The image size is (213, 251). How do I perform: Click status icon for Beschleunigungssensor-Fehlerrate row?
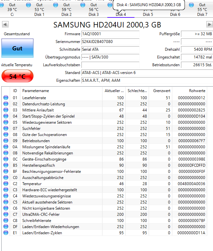pyautogui.click(x=6, y=171)
